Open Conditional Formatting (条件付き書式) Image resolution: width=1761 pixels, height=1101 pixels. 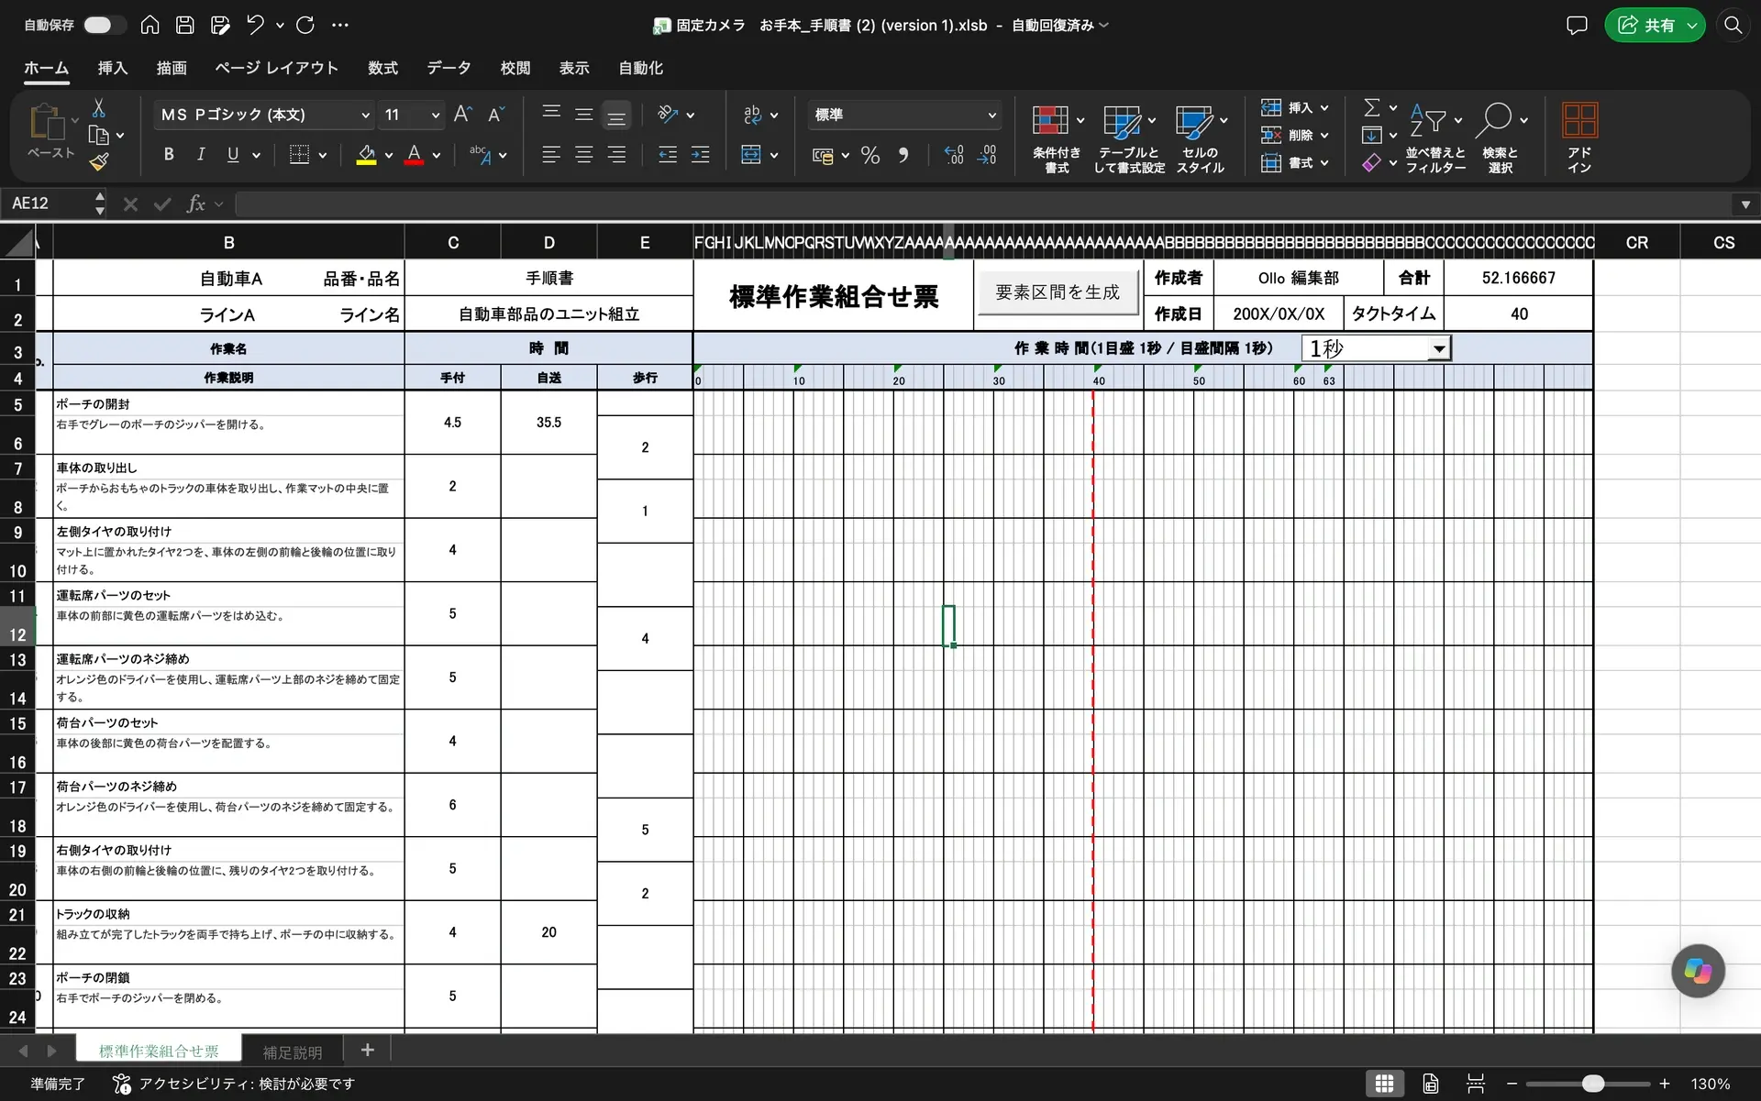click(x=1057, y=138)
